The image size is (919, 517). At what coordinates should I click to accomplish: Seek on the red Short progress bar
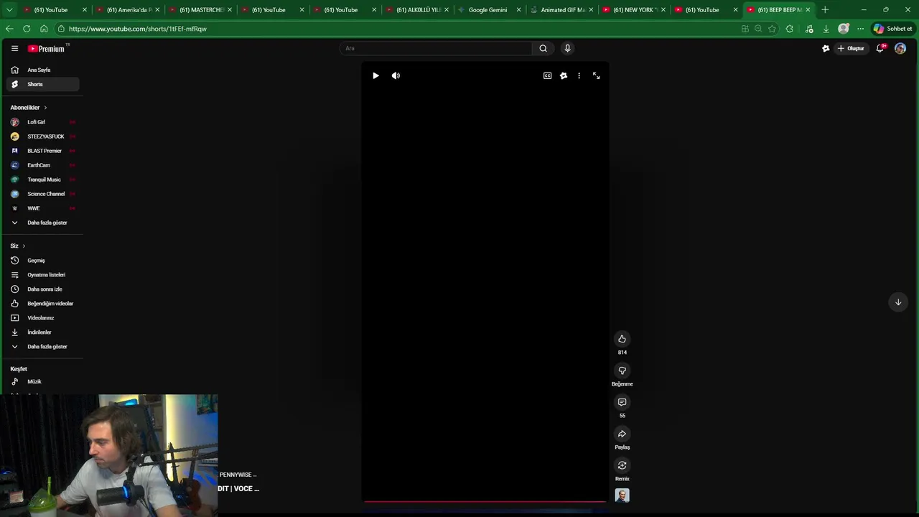pos(485,502)
